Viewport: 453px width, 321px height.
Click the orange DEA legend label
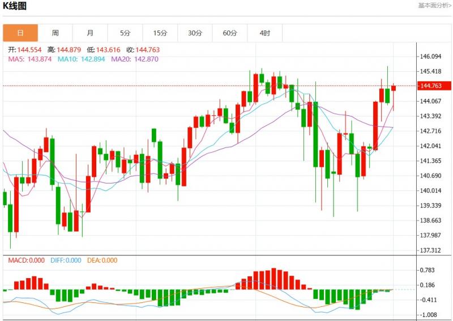click(102, 261)
